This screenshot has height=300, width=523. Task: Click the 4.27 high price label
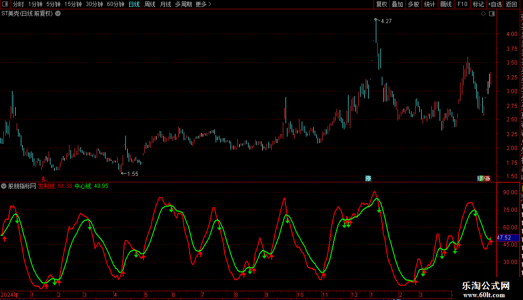[x=386, y=21]
